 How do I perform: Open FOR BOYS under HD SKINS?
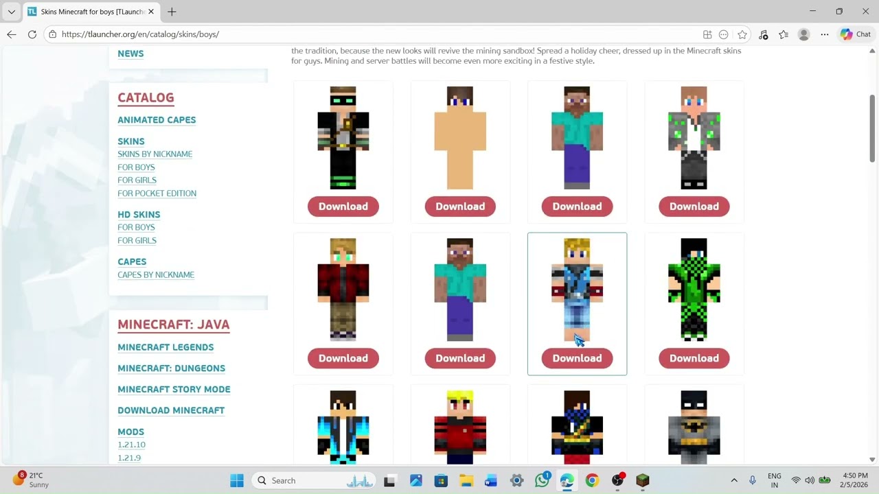(x=136, y=227)
